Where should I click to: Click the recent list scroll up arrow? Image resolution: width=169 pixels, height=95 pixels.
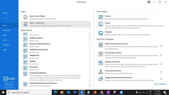[90, 34]
